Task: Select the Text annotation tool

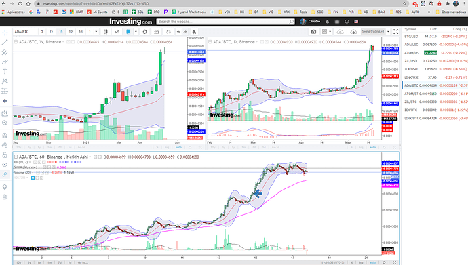Action: click(x=5, y=72)
